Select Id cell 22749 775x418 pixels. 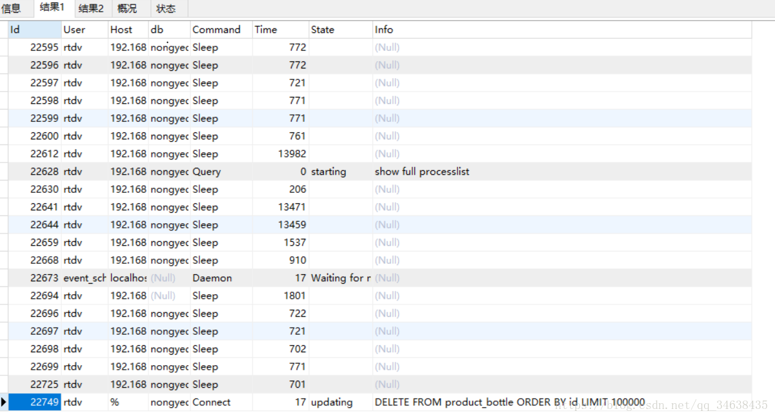35,402
